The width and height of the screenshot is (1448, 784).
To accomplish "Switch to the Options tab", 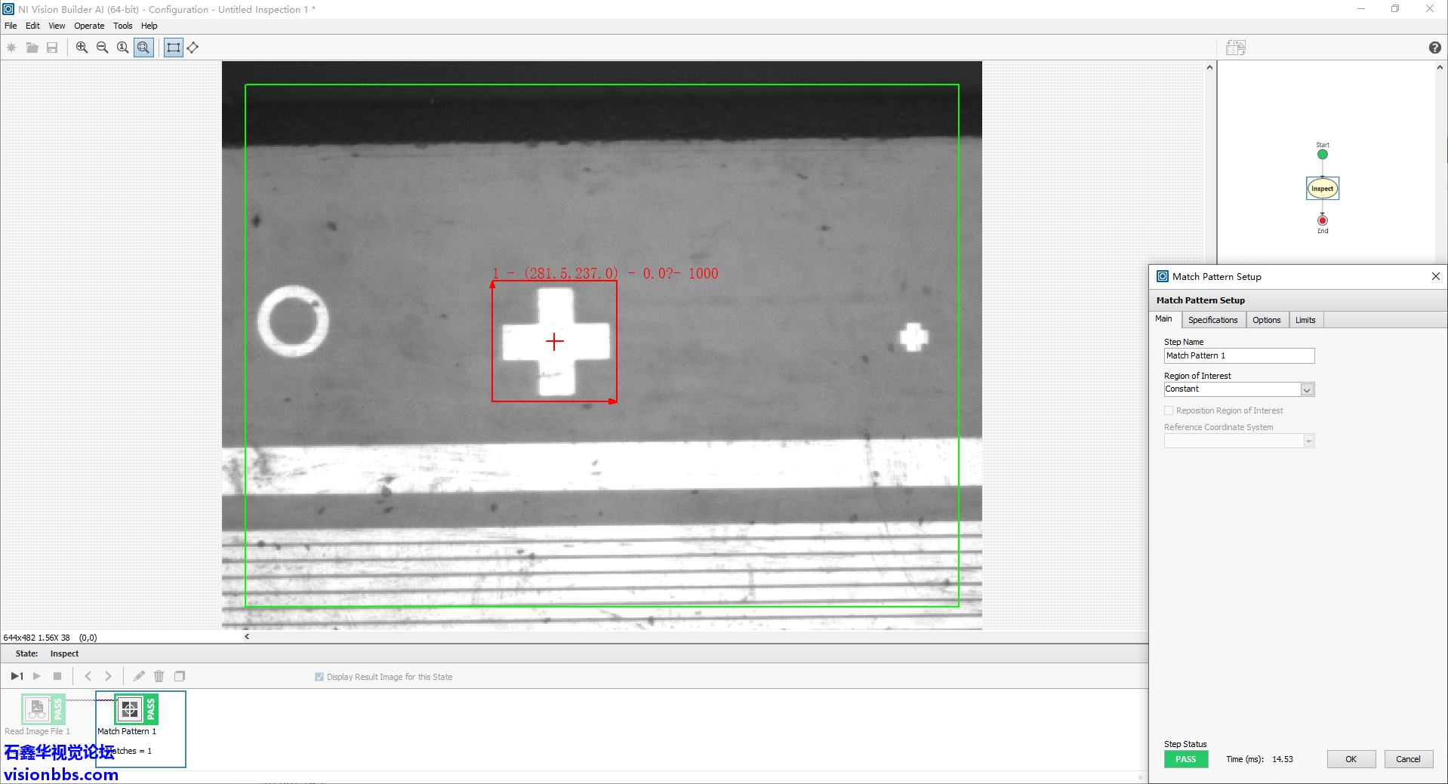I will point(1267,320).
